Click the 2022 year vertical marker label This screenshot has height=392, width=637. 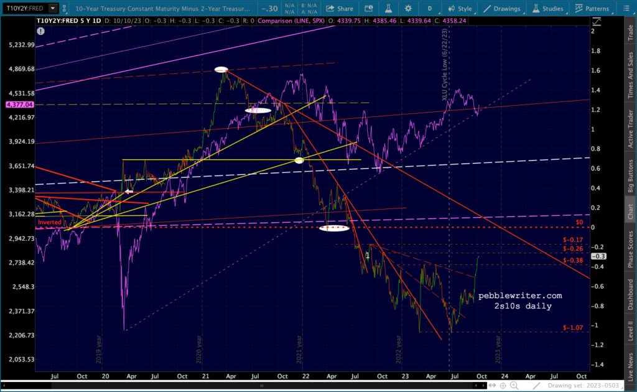399,349
